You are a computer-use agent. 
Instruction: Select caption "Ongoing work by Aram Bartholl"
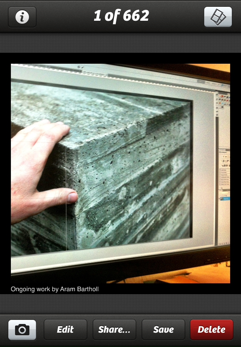(55, 289)
